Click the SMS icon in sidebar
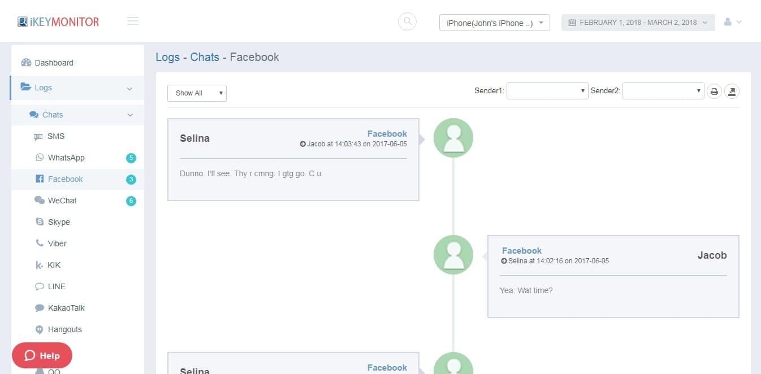Image resolution: width=761 pixels, height=374 pixels. pyautogui.click(x=38, y=136)
